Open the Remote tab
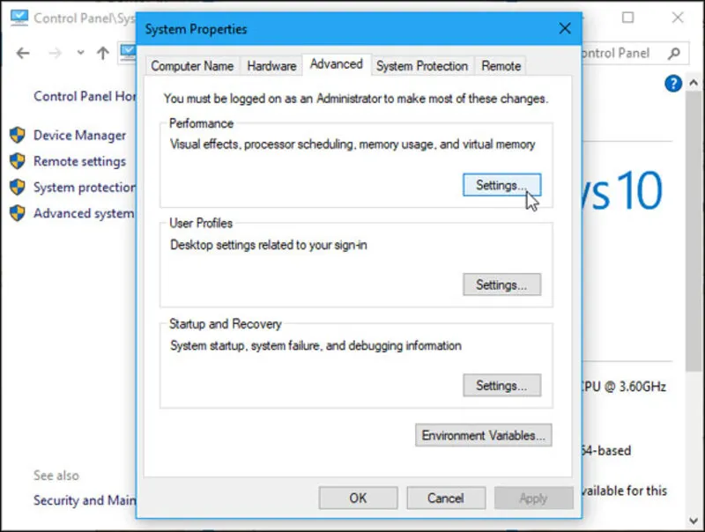 501,65
